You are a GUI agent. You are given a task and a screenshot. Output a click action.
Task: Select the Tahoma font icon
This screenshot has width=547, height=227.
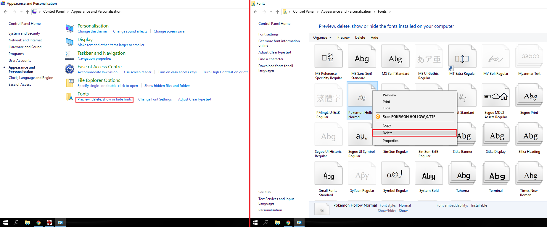coord(462,173)
